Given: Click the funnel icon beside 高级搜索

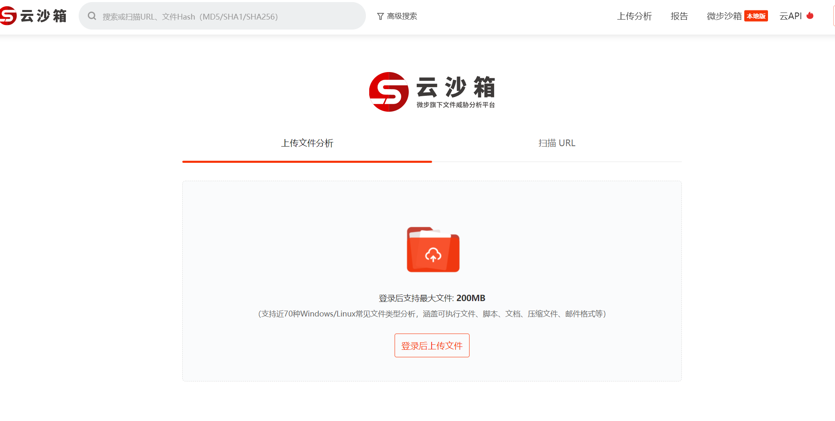Looking at the screenshot, I should coord(380,16).
